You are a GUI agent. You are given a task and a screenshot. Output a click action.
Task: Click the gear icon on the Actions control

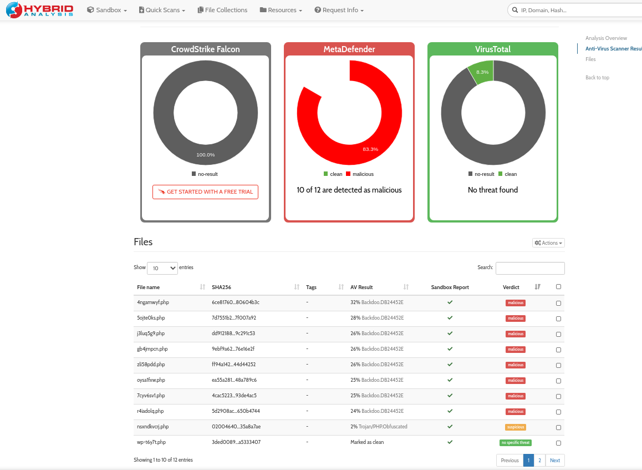(x=538, y=242)
